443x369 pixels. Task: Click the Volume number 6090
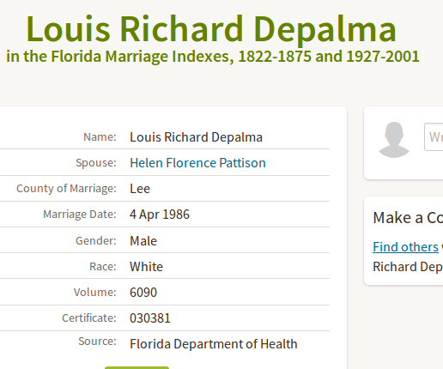(x=143, y=293)
